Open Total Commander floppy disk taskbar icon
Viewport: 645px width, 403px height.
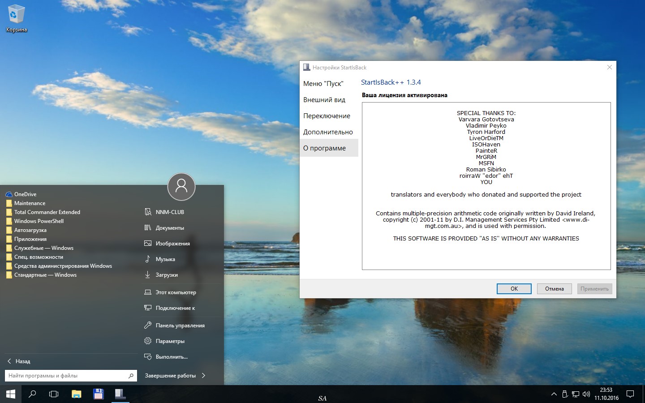[x=98, y=394]
